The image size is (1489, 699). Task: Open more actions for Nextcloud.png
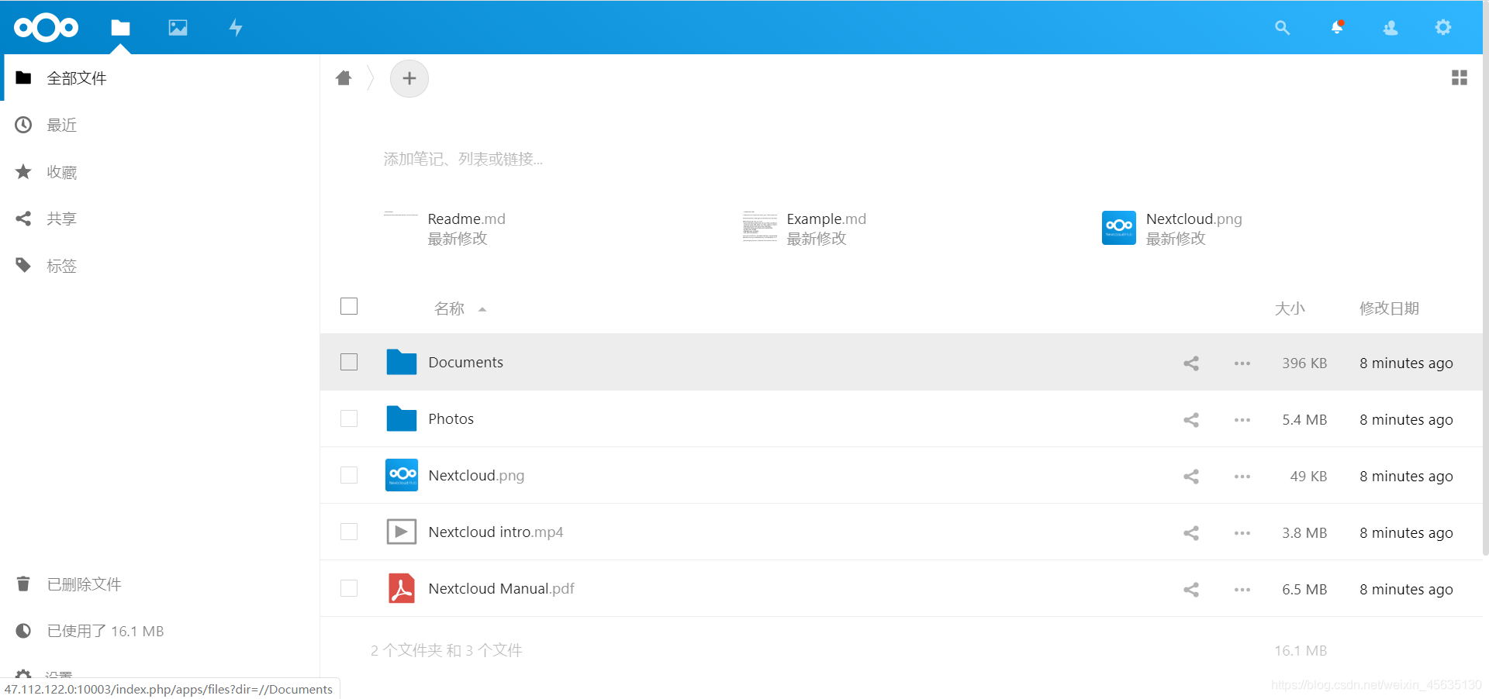coord(1242,477)
